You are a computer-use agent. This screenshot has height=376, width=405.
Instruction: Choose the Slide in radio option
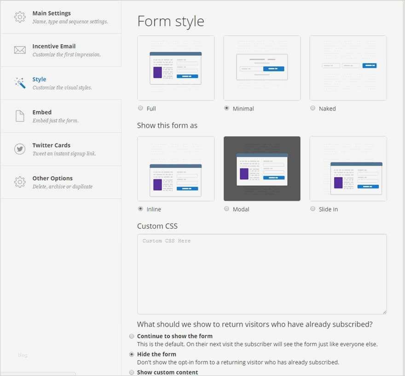pos(313,209)
